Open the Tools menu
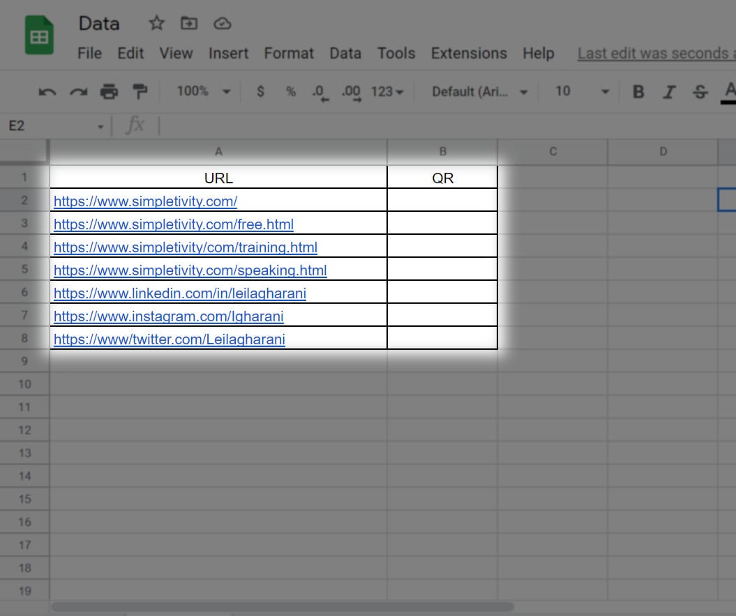The width and height of the screenshot is (736, 616). tap(396, 54)
